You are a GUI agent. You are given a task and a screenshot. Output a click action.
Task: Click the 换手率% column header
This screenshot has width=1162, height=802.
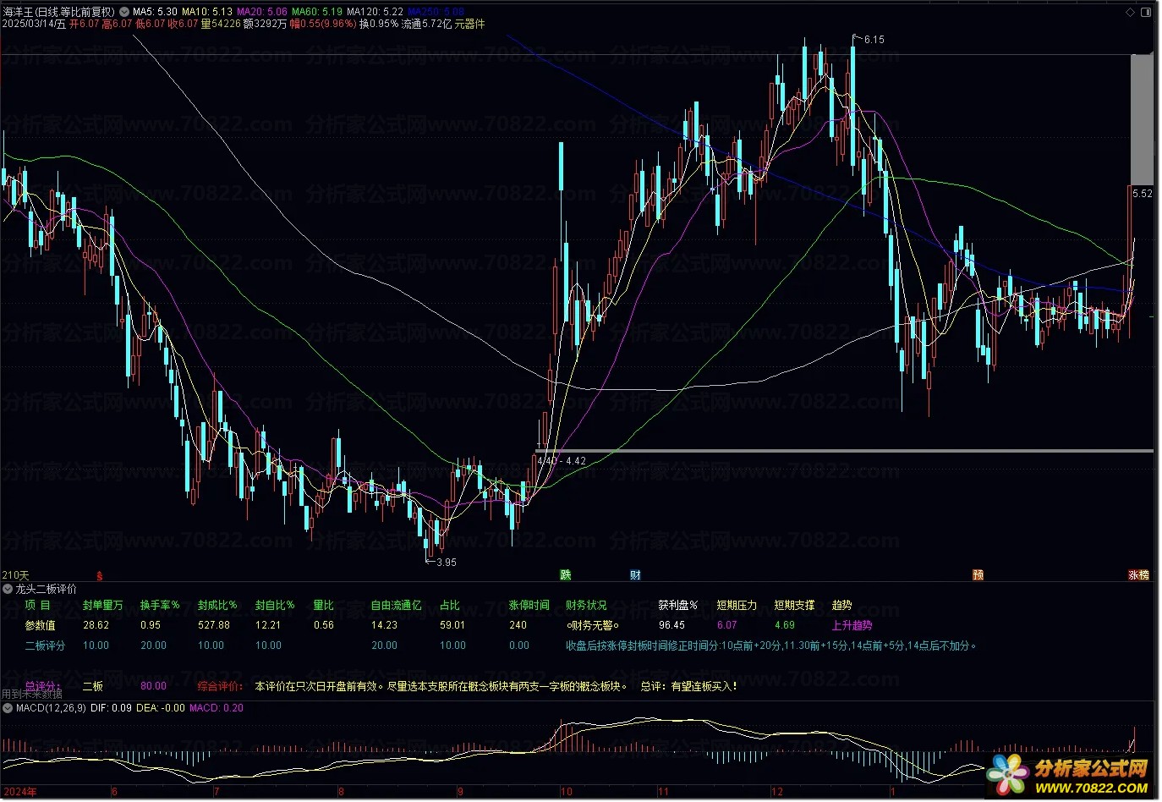(160, 606)
